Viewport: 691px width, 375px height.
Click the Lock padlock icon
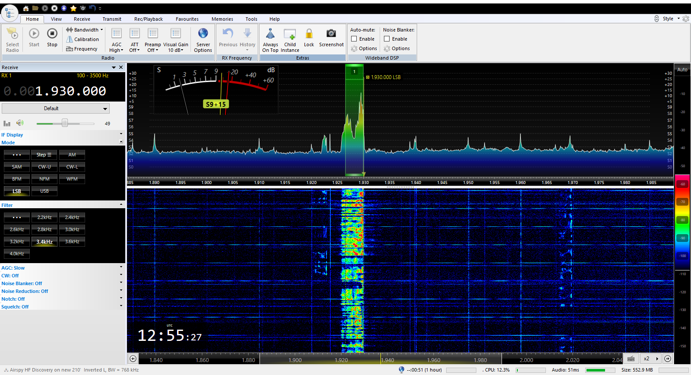[x=309, y=34]
